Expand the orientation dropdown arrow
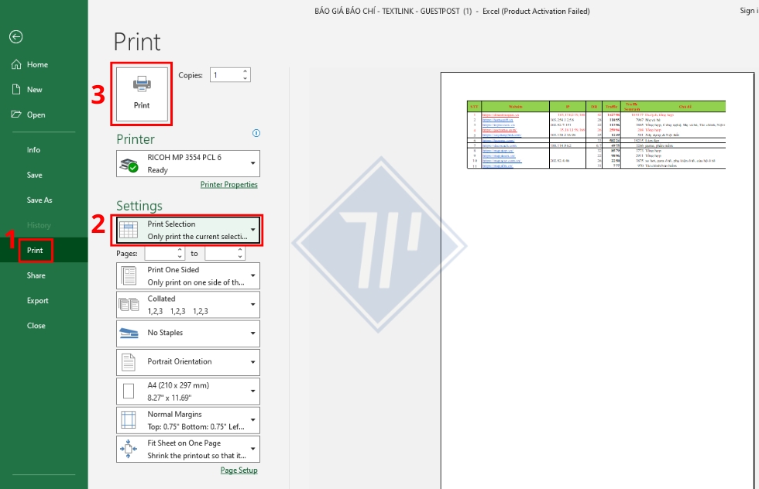The height and width of the screenshot is (489, 759). pos(252,362)
